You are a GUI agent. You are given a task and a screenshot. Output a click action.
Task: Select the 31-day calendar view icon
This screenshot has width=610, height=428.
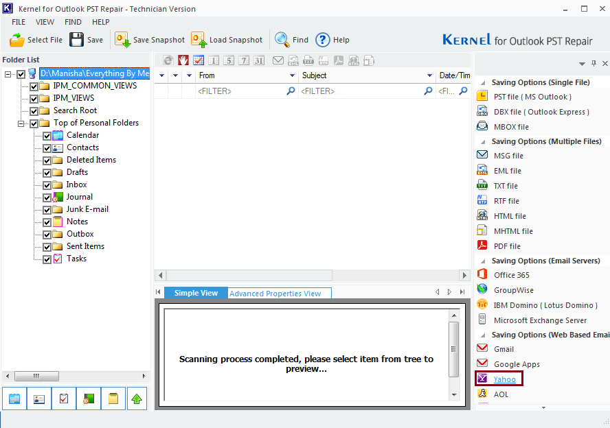coord(259,60)
